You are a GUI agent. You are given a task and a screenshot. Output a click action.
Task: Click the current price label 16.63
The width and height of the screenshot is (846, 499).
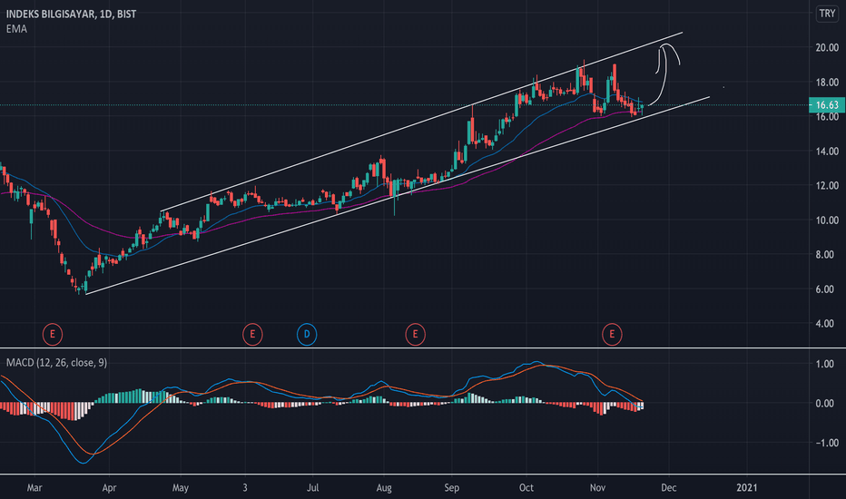pyautogui.click(x=827, y=105)
